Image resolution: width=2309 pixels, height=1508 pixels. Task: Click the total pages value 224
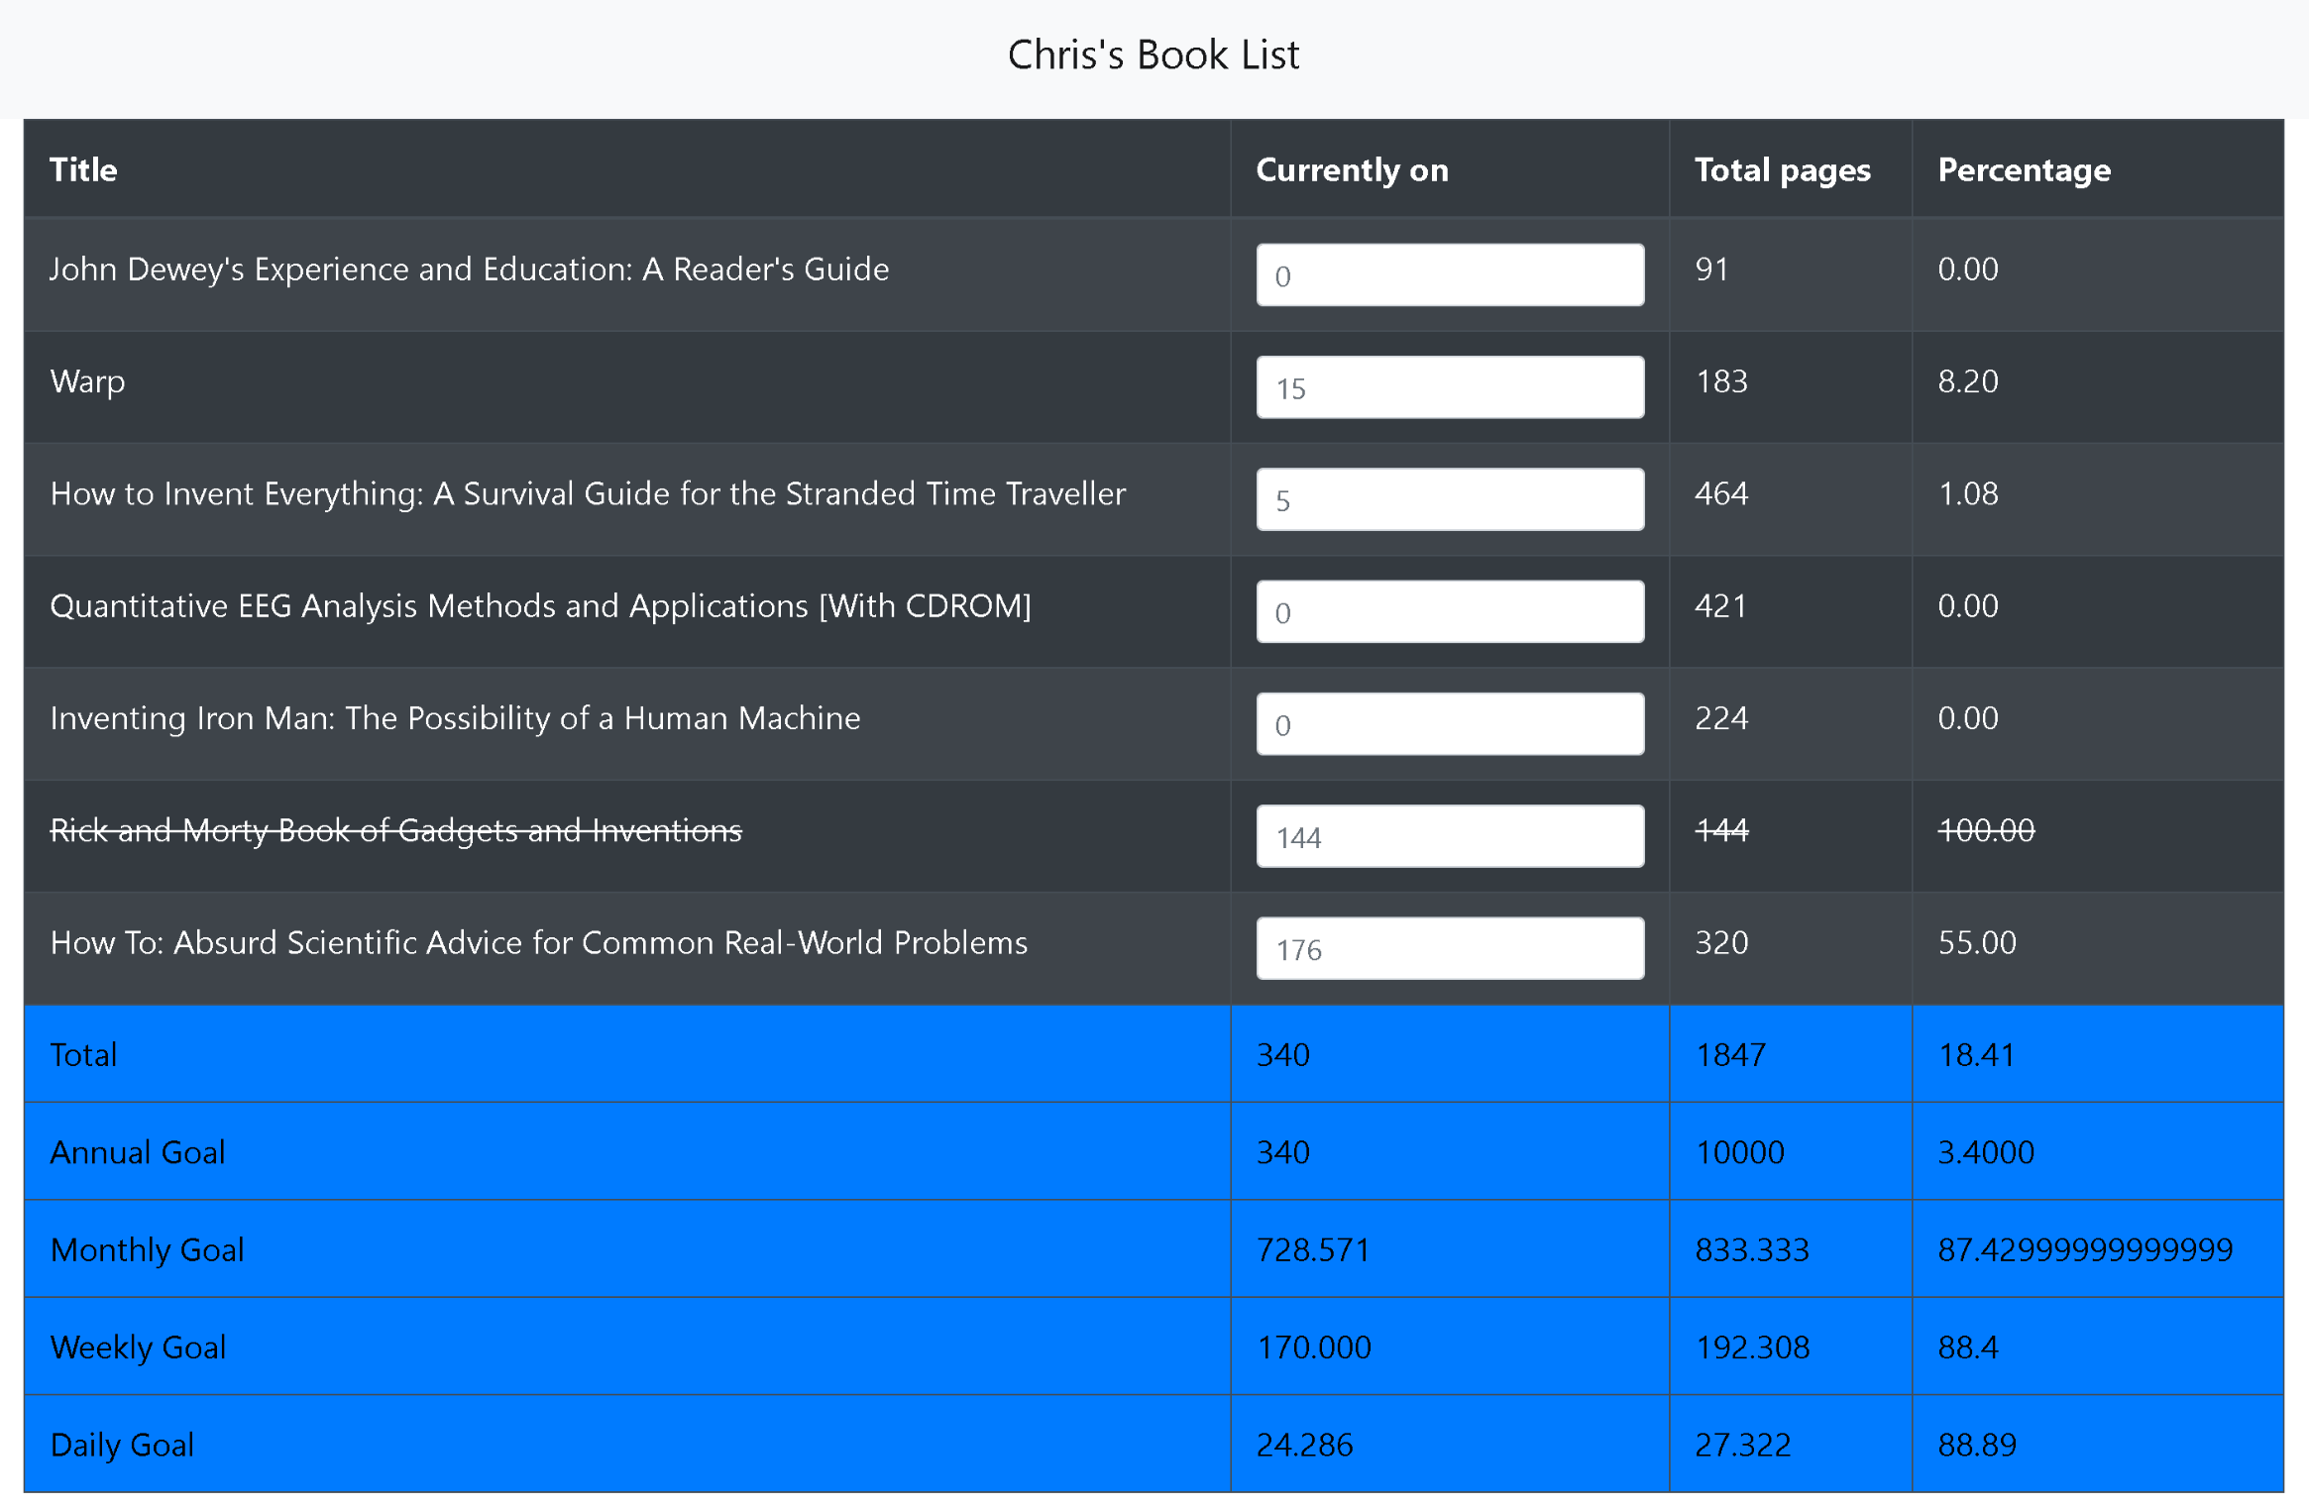pos(1721,718)
